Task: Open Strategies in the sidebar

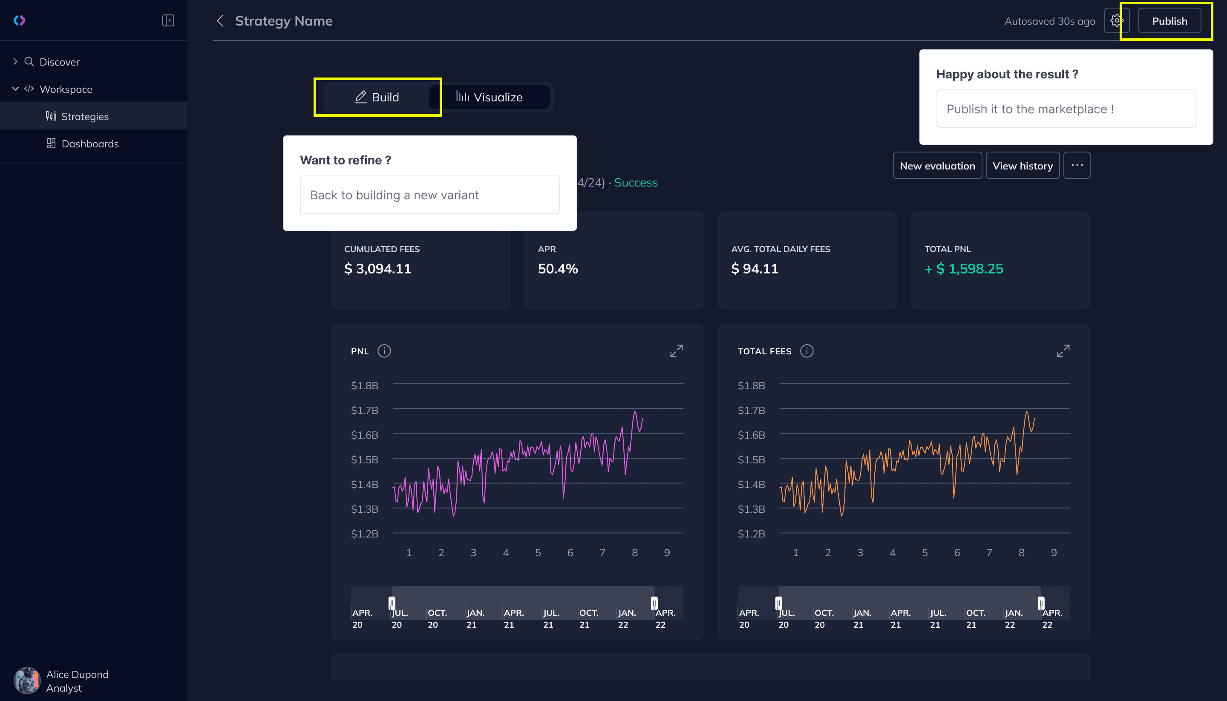Action: pyautogui.click(x=85, y=117)
